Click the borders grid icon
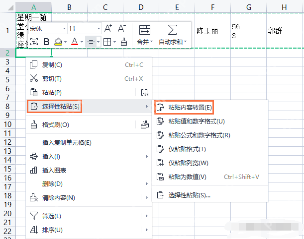This screenshot has height=239, width=304. (x=107, y=42)
